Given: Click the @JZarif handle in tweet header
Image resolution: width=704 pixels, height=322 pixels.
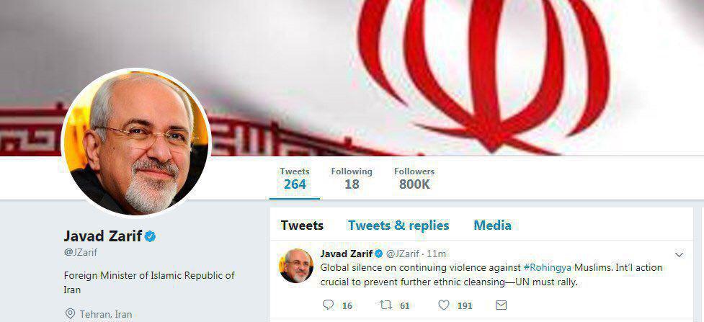Looking at the screenshot, I should click(403, 254).
